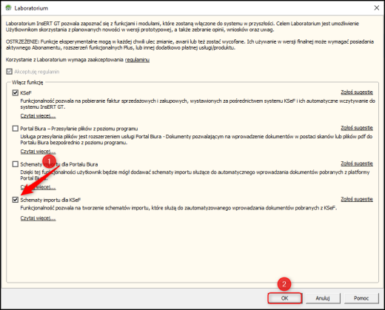Click Zgłoś sugestię for Schematy importu dla Portalu Biura
The image size is (385, 310).
click(357, 164)
